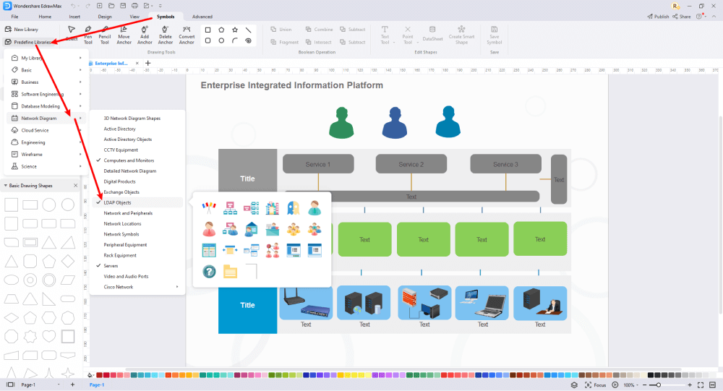Choose the Add Anchor tool
Screen dimensions: 723x391
tap(145, 34)
